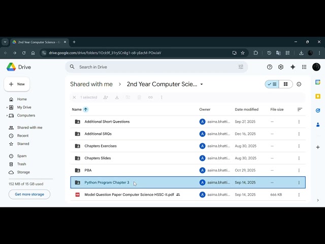The image size is (325, 244).
Task: Expand Computers tree arrow
Action: click(7, 115)
